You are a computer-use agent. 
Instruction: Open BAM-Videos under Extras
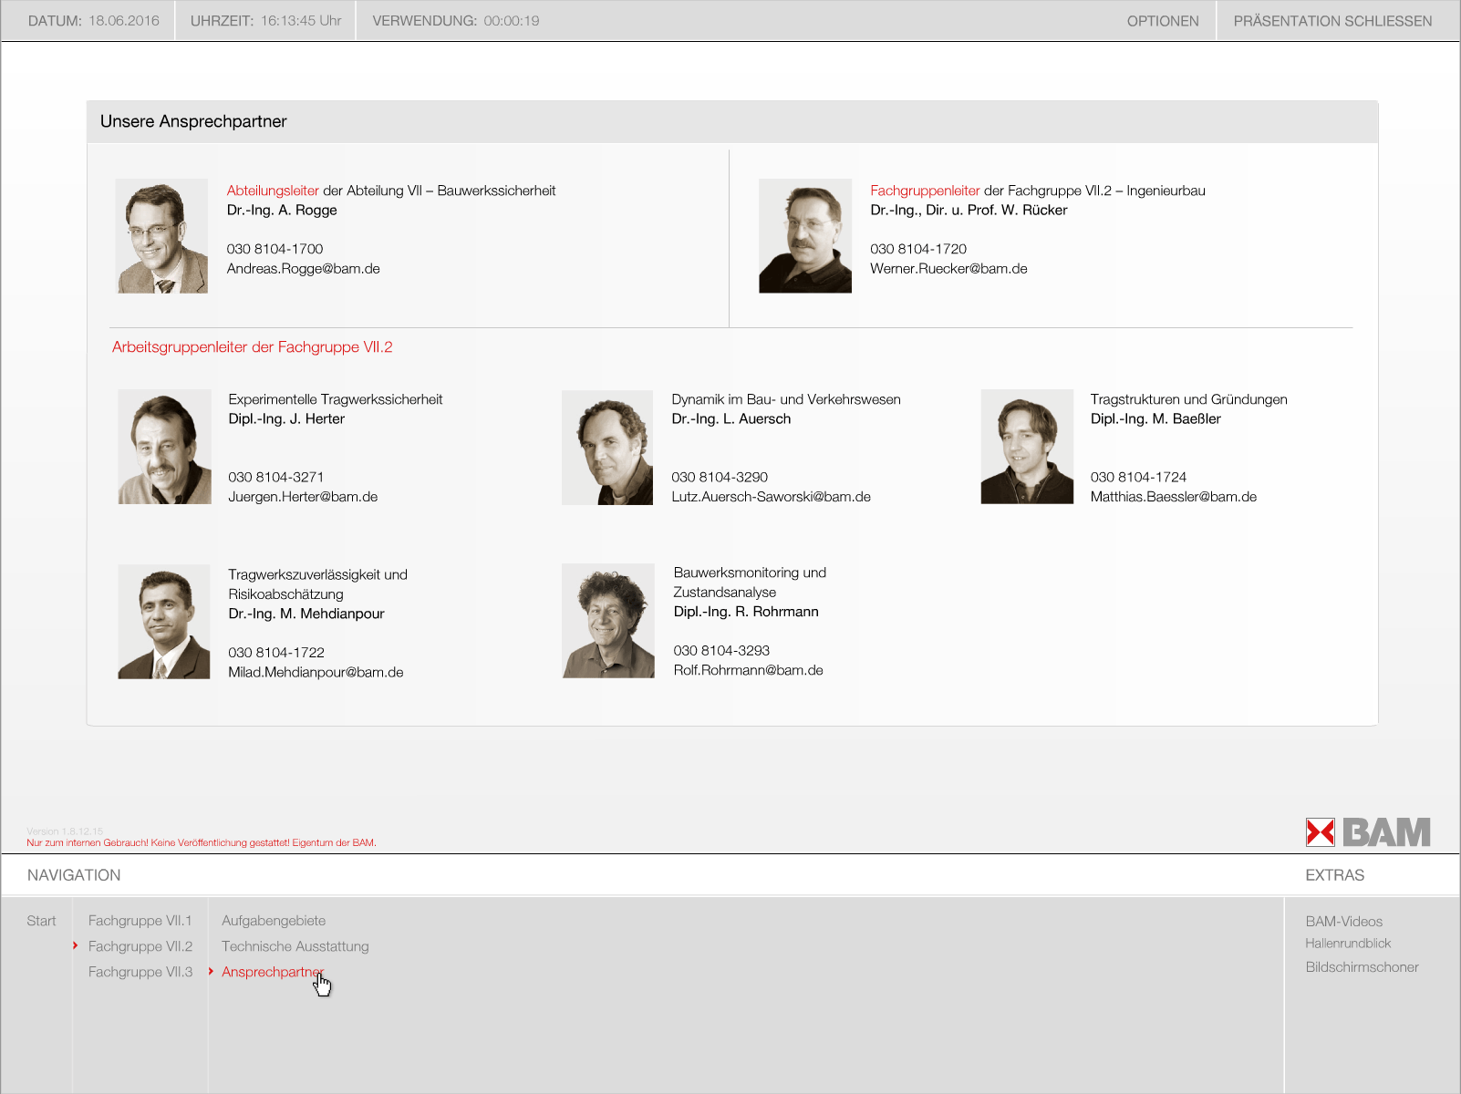point(1343,922)
